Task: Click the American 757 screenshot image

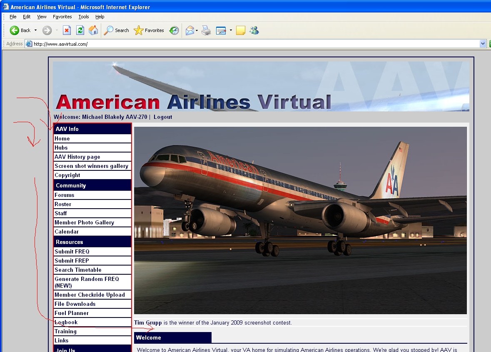Action: pyautogui.click(x=300, y=220)
